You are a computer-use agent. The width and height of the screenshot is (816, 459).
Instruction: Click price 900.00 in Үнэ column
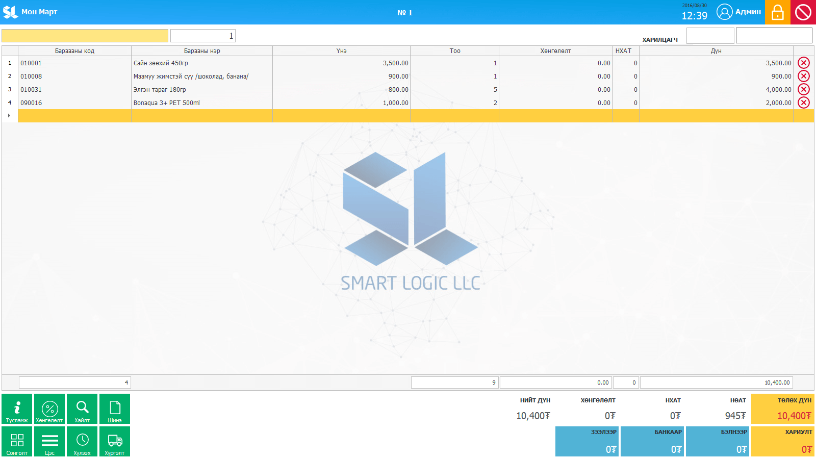341,76
